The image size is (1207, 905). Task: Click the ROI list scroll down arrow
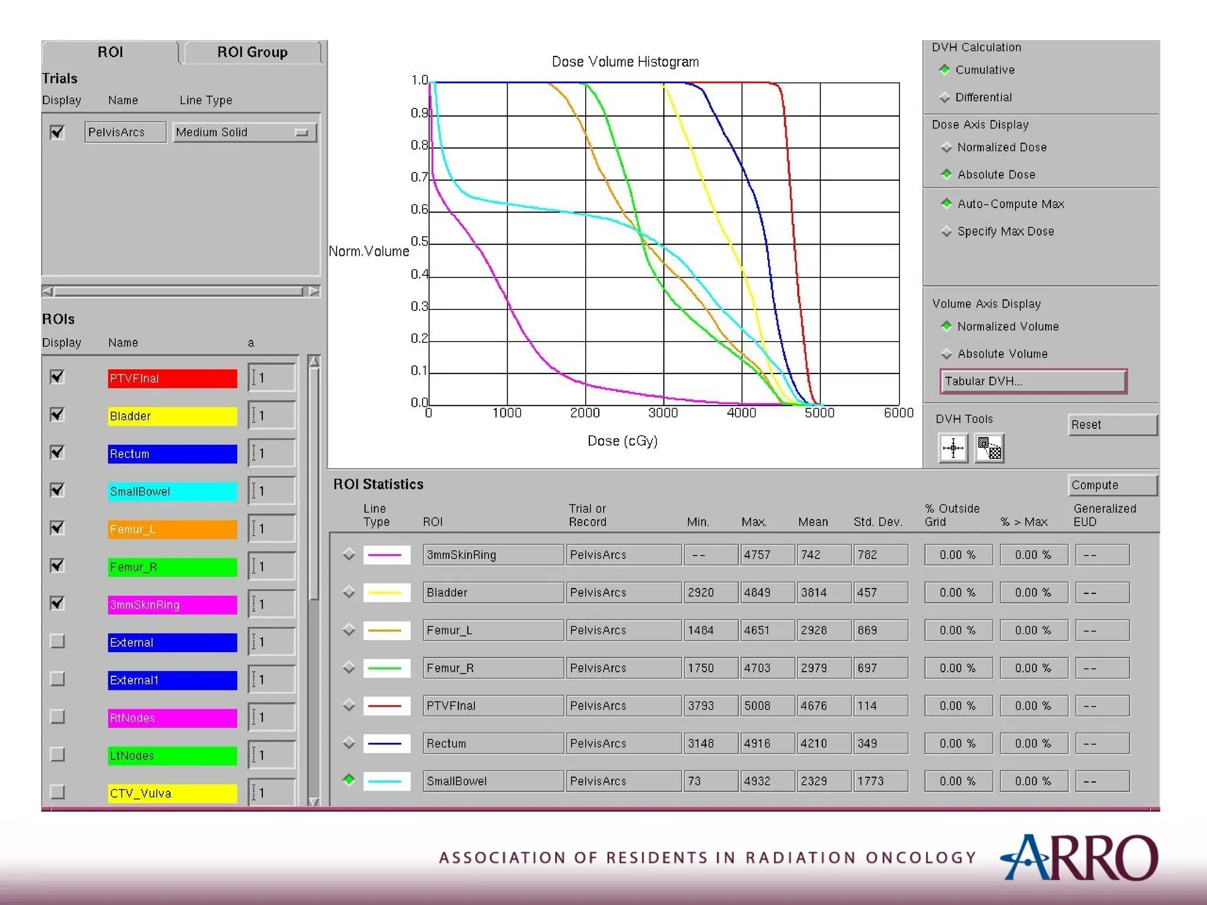pyautogui.click(x=314, y=801)
